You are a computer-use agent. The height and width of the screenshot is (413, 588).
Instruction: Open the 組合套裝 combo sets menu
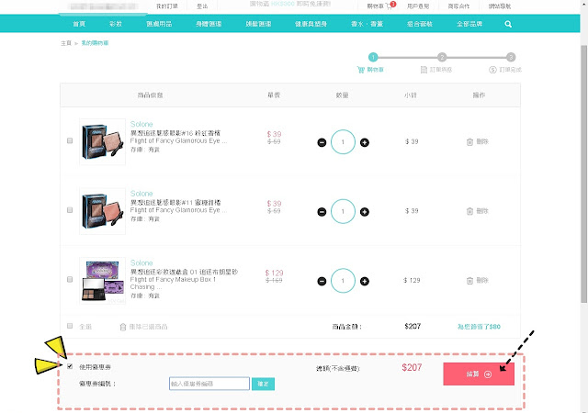coord(420,24)
